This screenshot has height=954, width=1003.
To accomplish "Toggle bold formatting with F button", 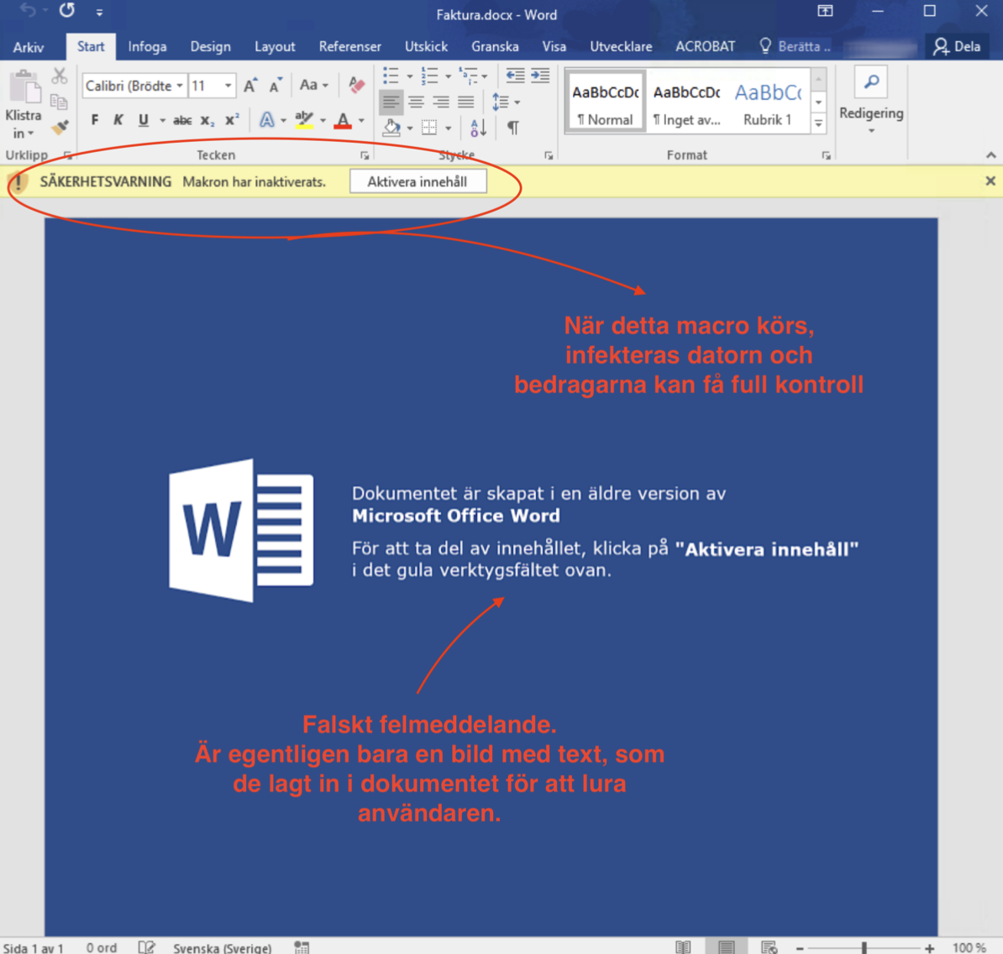I will pos(95,120).
